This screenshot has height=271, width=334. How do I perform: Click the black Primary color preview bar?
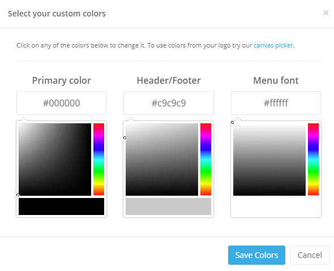[61, 207]
